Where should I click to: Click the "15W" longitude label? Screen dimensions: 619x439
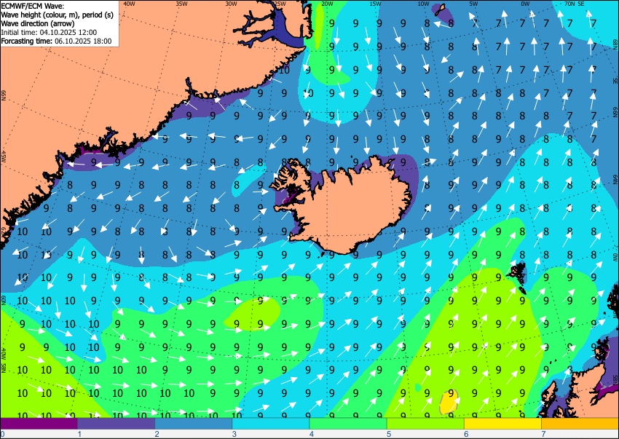(x=375, y=4)
